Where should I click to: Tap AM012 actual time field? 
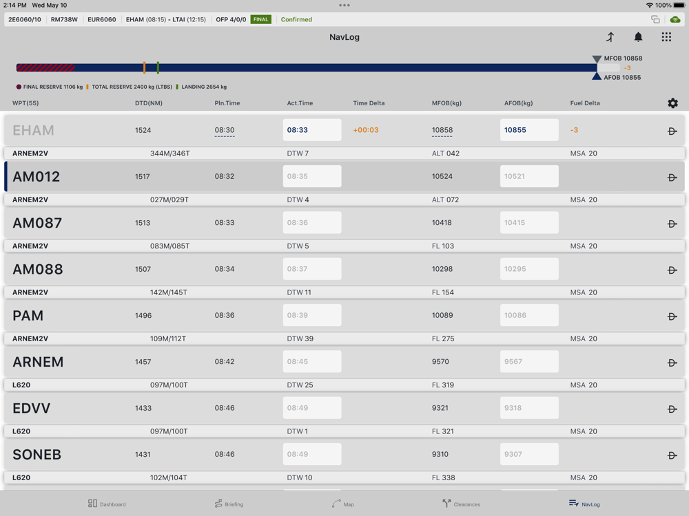312,176
